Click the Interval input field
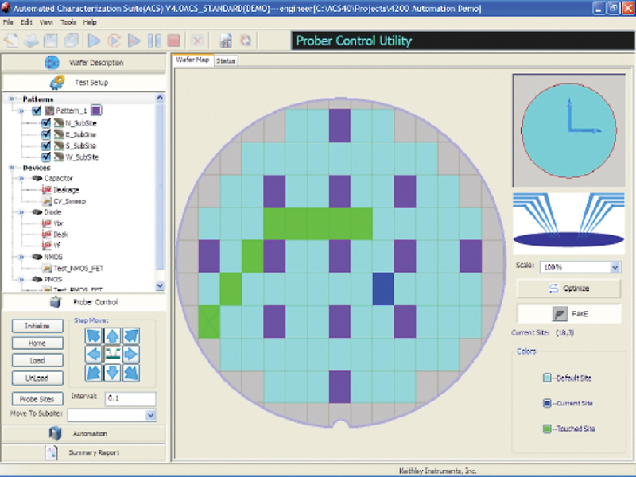Screen dimensions: 636x477 click(x=130, y=397)
